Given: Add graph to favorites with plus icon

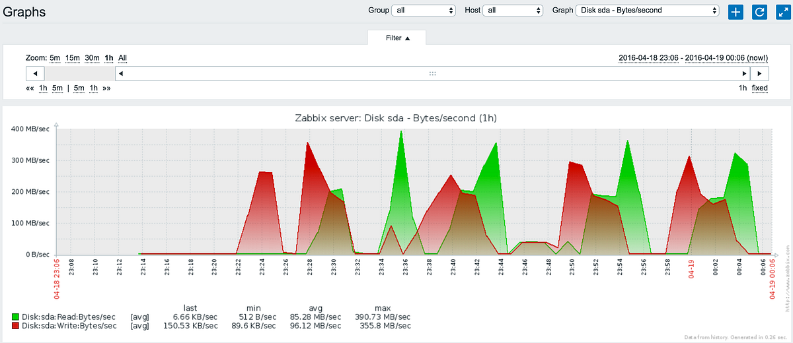Looking at the screenshot, I should tap(736, 11).
